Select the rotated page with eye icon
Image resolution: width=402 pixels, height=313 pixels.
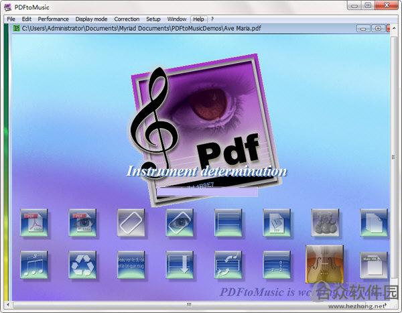coord(180,223)
